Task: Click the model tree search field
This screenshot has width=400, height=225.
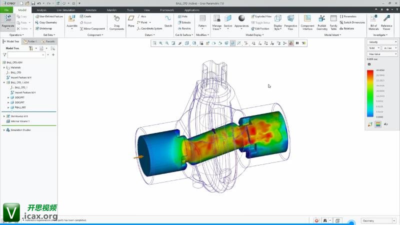Action: tap(26, 55)
